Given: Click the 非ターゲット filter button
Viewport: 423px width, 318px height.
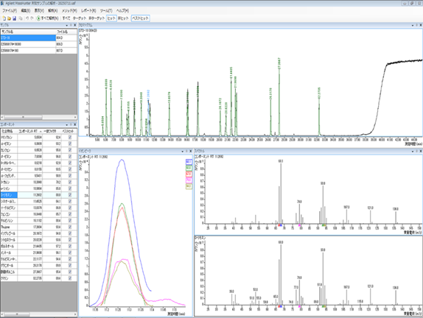Looking at the screenshot, I should [x=97, y=18].
